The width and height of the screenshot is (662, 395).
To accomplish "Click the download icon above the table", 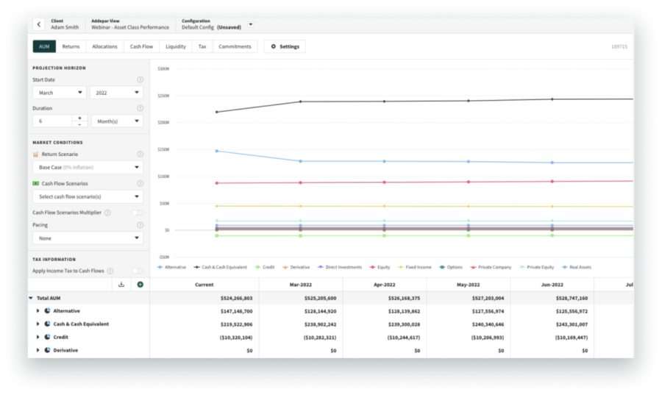I will click(x=122, y=285).
